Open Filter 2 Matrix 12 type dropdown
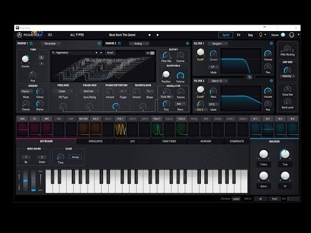311x233 pixels. pos(218,81)
